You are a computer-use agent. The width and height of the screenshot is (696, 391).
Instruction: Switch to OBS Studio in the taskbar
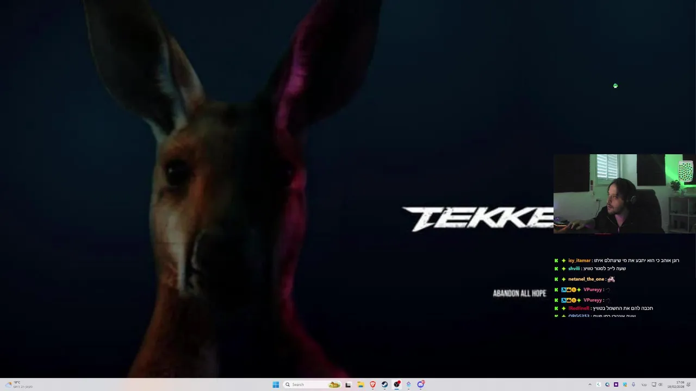tap(397, 384)
